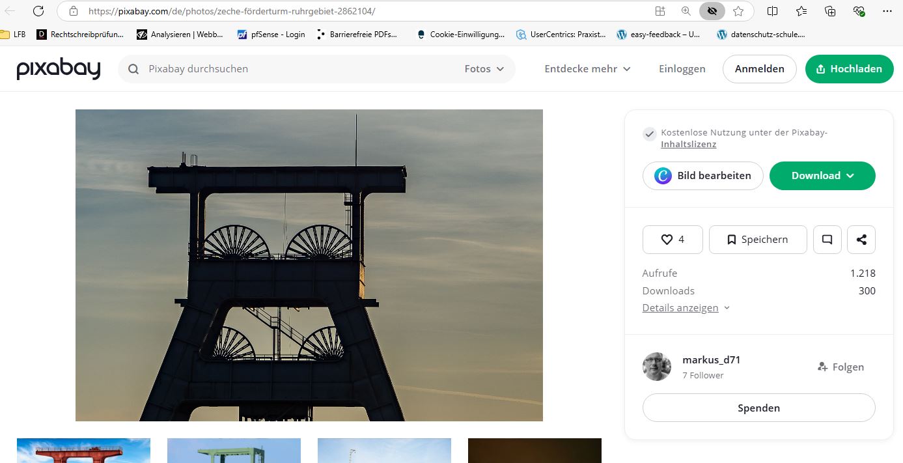Open the Download dropdown button
Viewport: 903px width, 463px height.
pyautogui.click(x=822, y=176)
